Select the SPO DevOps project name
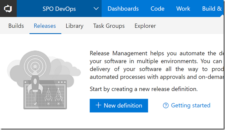The width and height of the screenshot is (225, 130). tap(59, 9)
